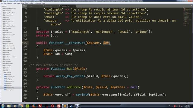
Task: Open the Project menu
Action: (x=31, y=3)
